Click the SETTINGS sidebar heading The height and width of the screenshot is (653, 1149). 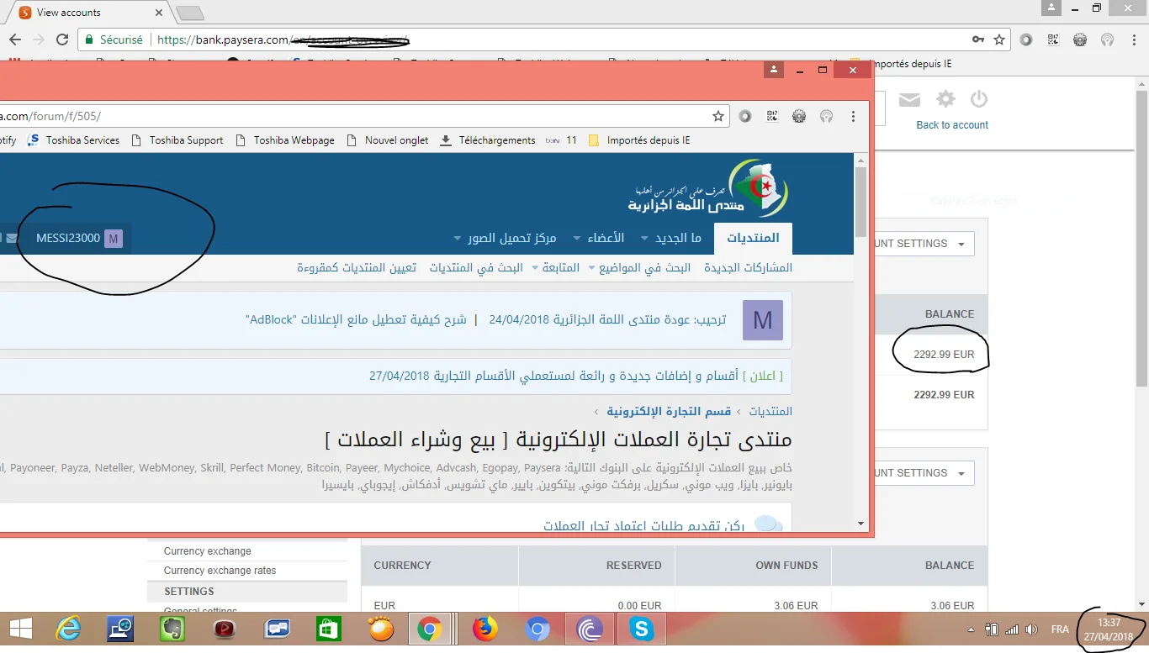[189, 592]
